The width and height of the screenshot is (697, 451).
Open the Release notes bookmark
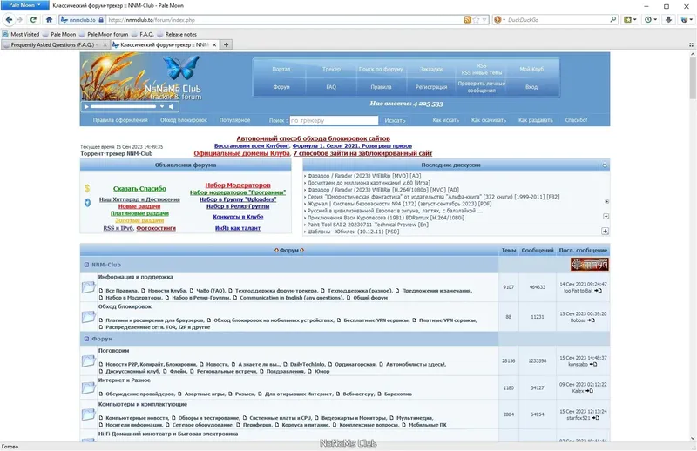click(x=177, y=34)
